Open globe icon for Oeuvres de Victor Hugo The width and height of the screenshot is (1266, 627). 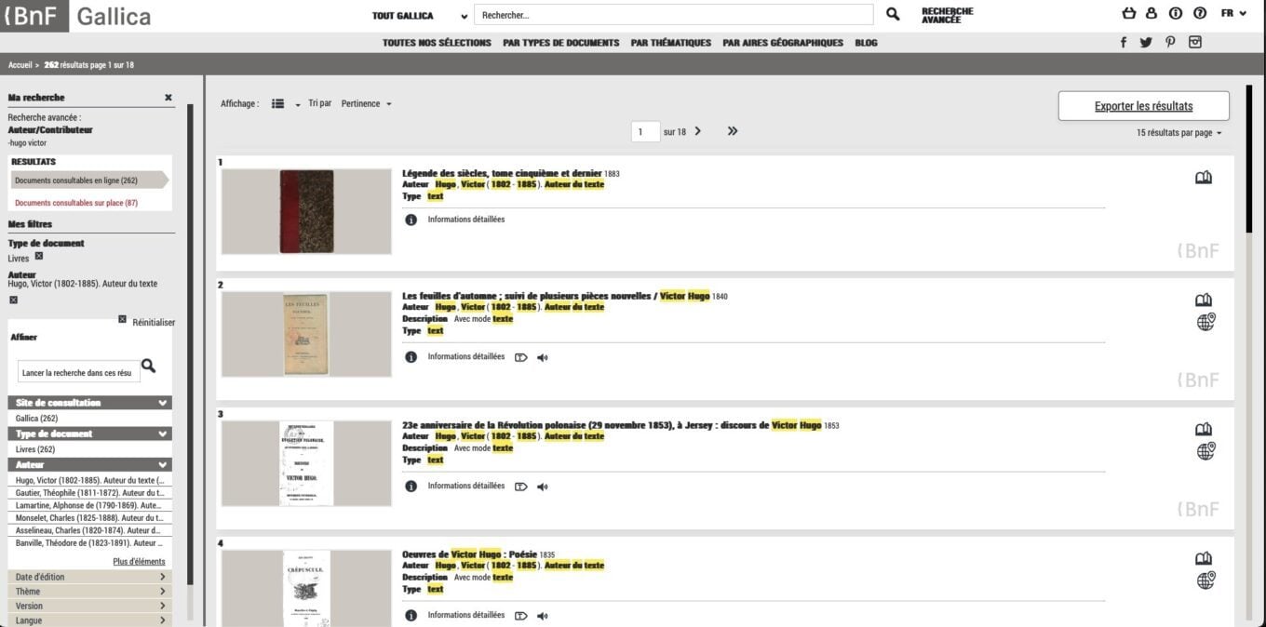(x=1205, y=580)
